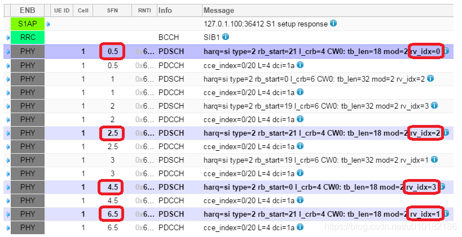Click the direction arrow beside S1AP layer
Screen dimensions: 462x237
[48, 24]
